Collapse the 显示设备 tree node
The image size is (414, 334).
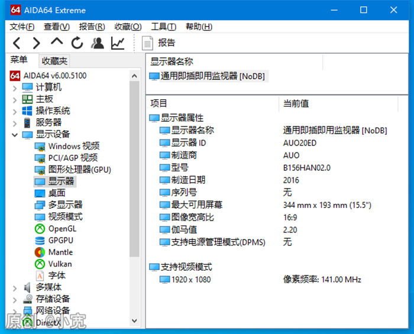pyautogui.click(x=15, y=135)
